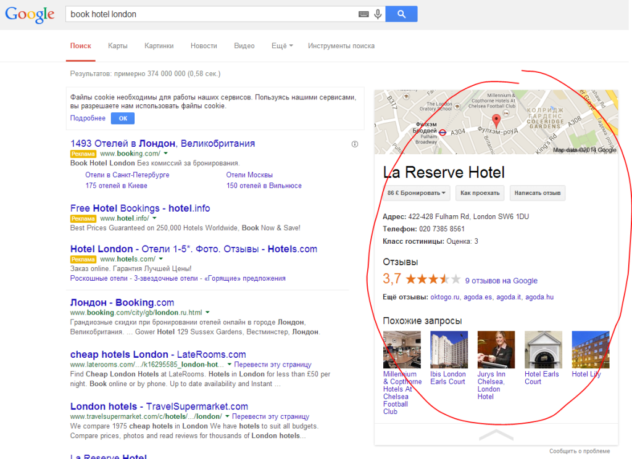Open agoda.es reviews link
This screenshot has height=459, width=632.
click(x=478, y=297)
